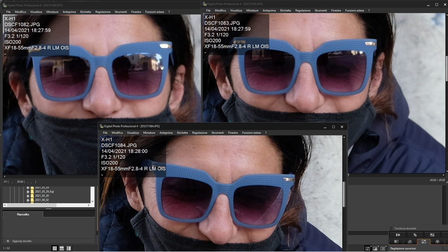
Task: Open File menu in DSCF1082 window
Action: coord(8,12)
